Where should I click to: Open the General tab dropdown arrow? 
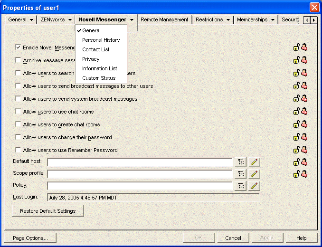point(31,20)
